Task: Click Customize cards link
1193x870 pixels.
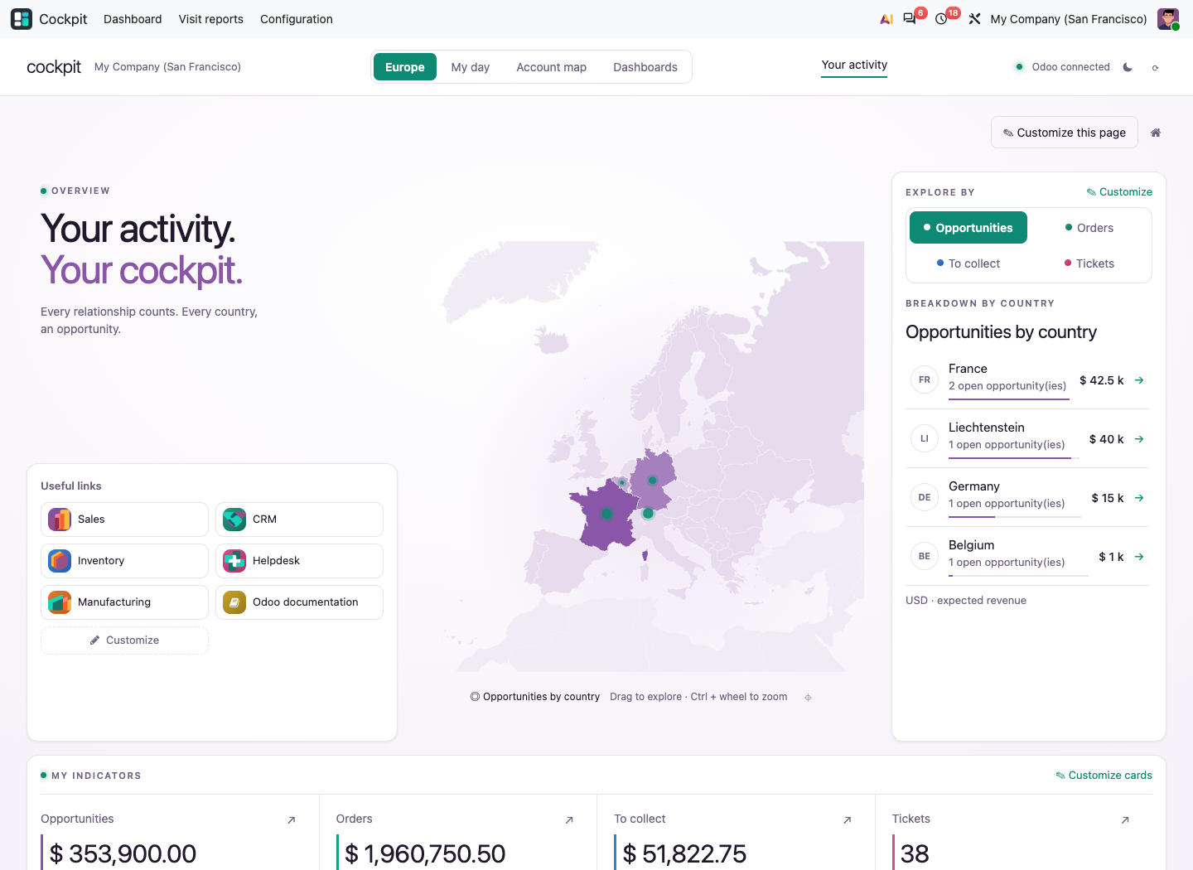Action: click(1104, 776)
